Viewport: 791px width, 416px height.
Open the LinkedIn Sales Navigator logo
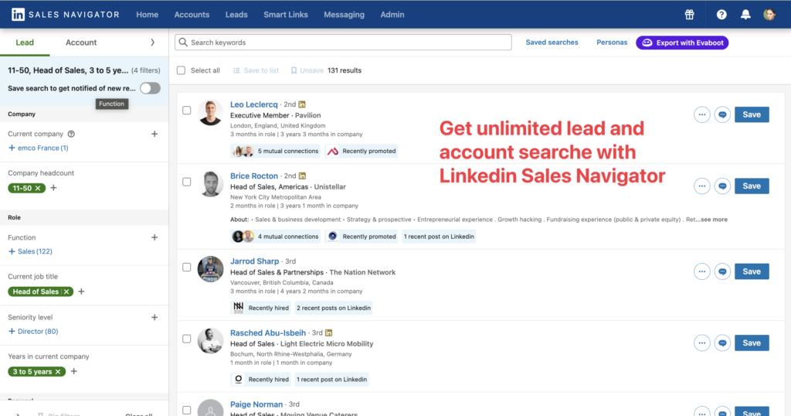pos(66,15)
